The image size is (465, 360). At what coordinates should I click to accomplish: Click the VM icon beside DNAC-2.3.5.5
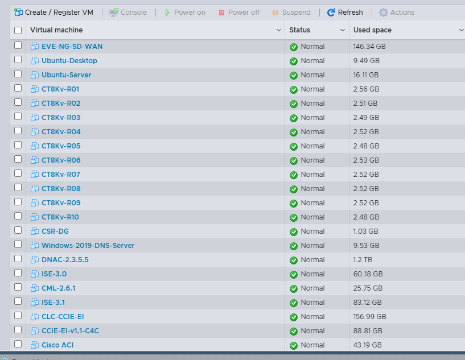[x=35, y=260]
